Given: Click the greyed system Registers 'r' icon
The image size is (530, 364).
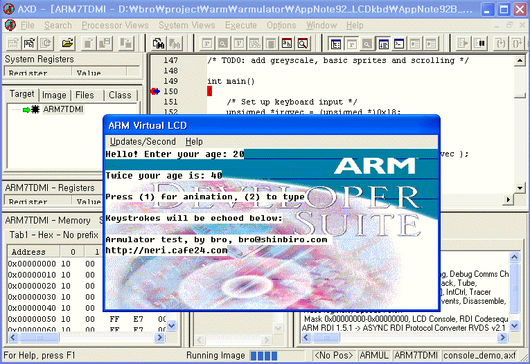Looking at the screenshot, I should click(351, 44).
